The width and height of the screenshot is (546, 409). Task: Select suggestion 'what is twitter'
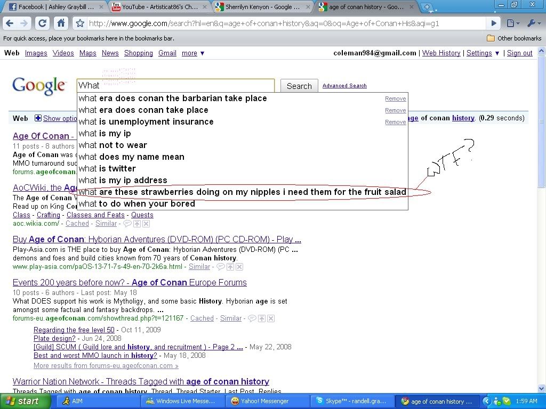coord(243,168)
